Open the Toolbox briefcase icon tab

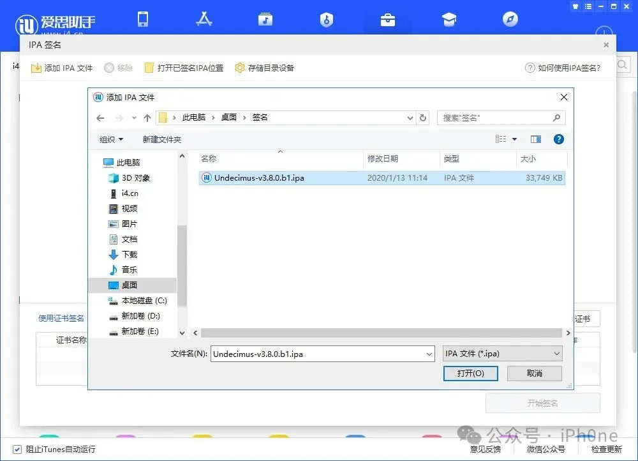tap(388, 20)
